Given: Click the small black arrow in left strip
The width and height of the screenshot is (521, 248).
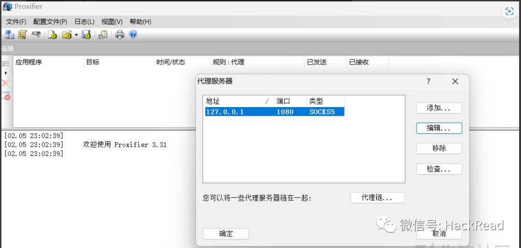Looking at the screenshot, I should pos(6,73).
